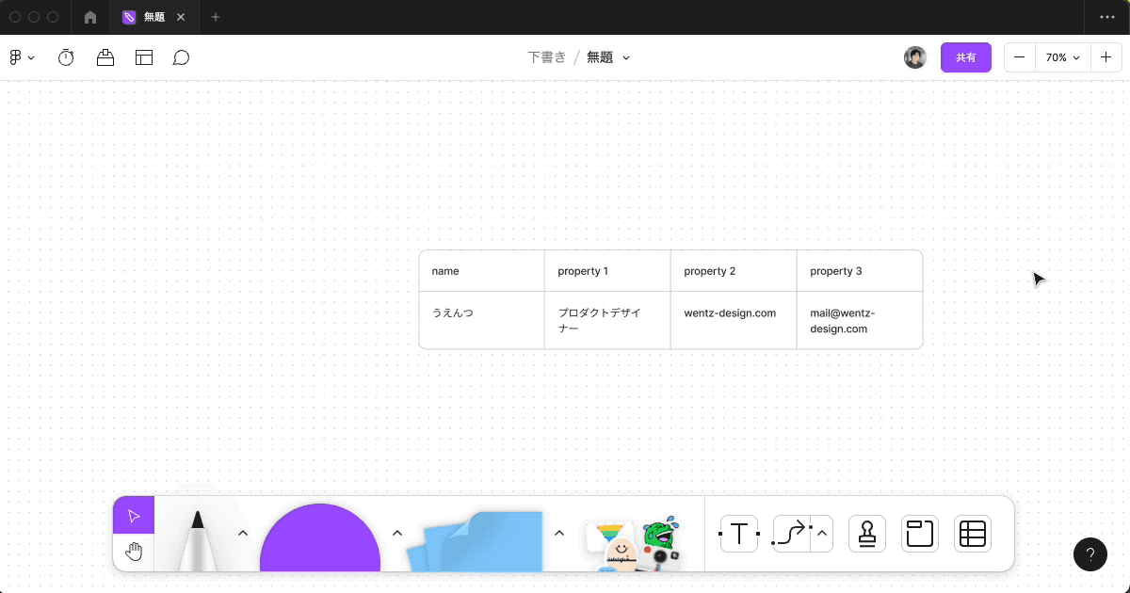Open the voting session icon
1130x593 pixels.
pos(105,57)
